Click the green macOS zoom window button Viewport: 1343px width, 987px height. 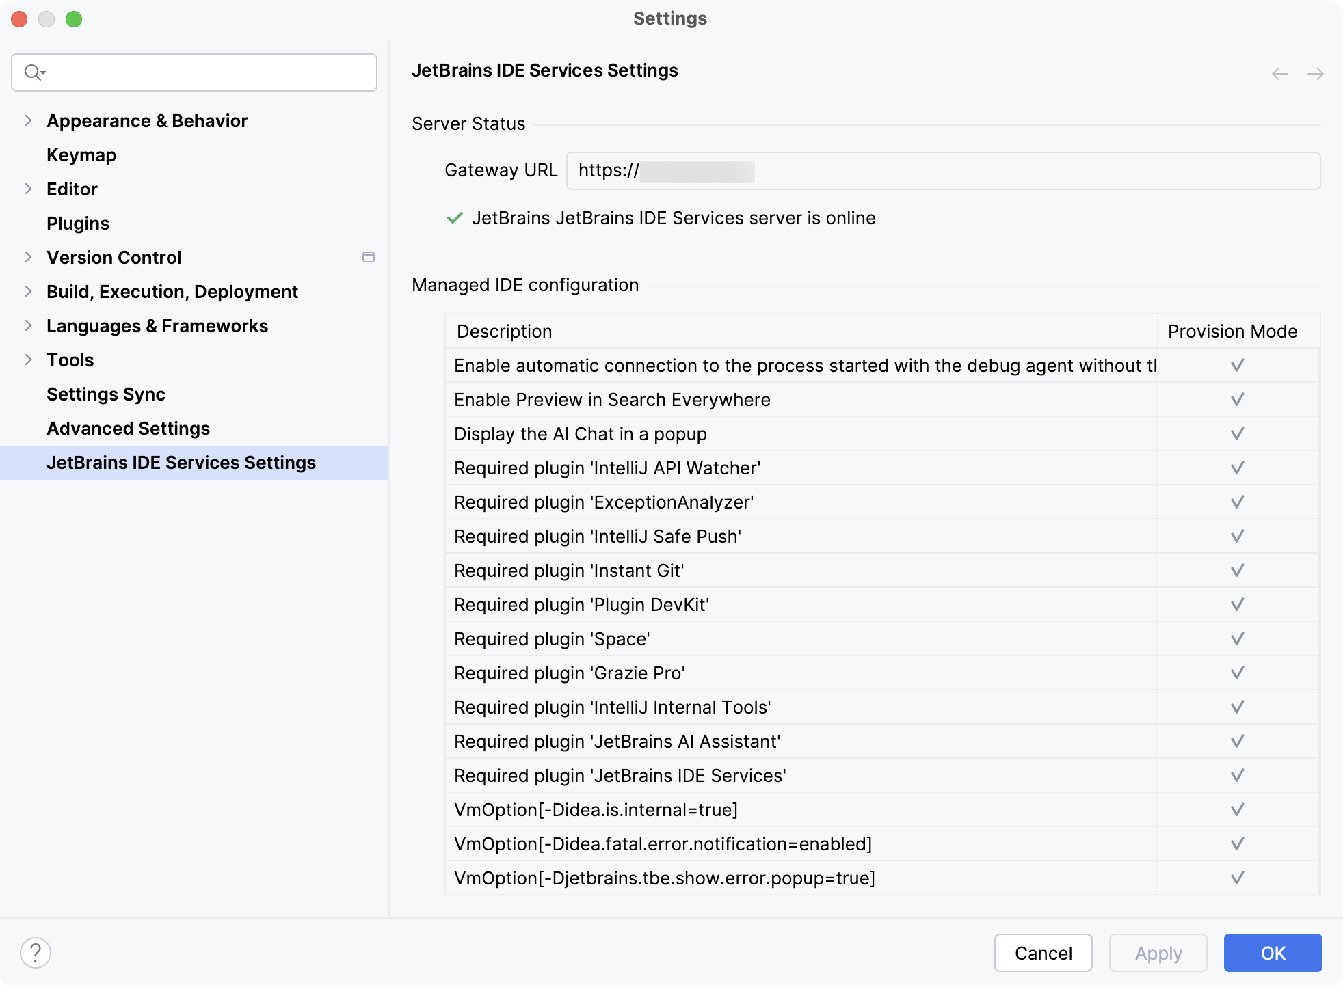click(74, 19)
